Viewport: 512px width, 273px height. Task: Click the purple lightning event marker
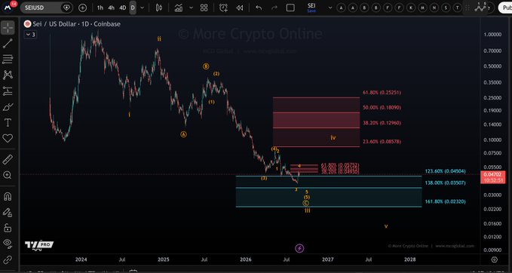click(x=299, y=249)
